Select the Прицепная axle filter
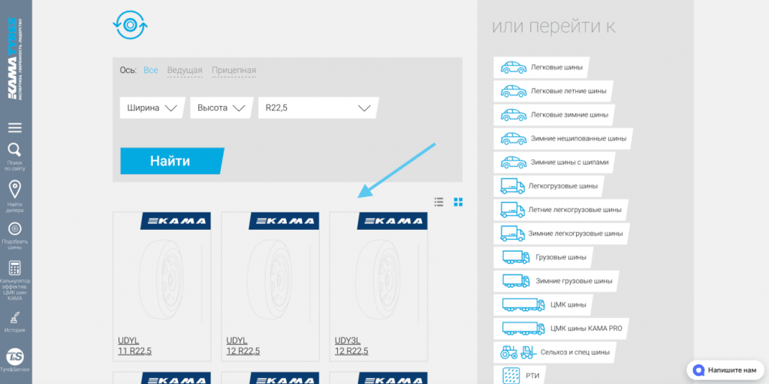The image size is (769, 384). tap(234, 70)
